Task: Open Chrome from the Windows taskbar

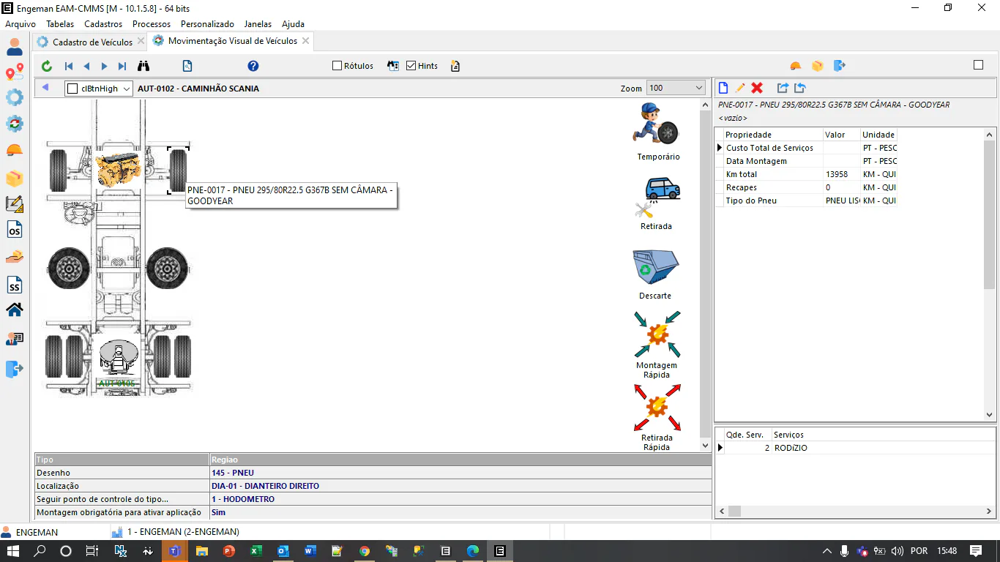Action: [x=365, y=551]
